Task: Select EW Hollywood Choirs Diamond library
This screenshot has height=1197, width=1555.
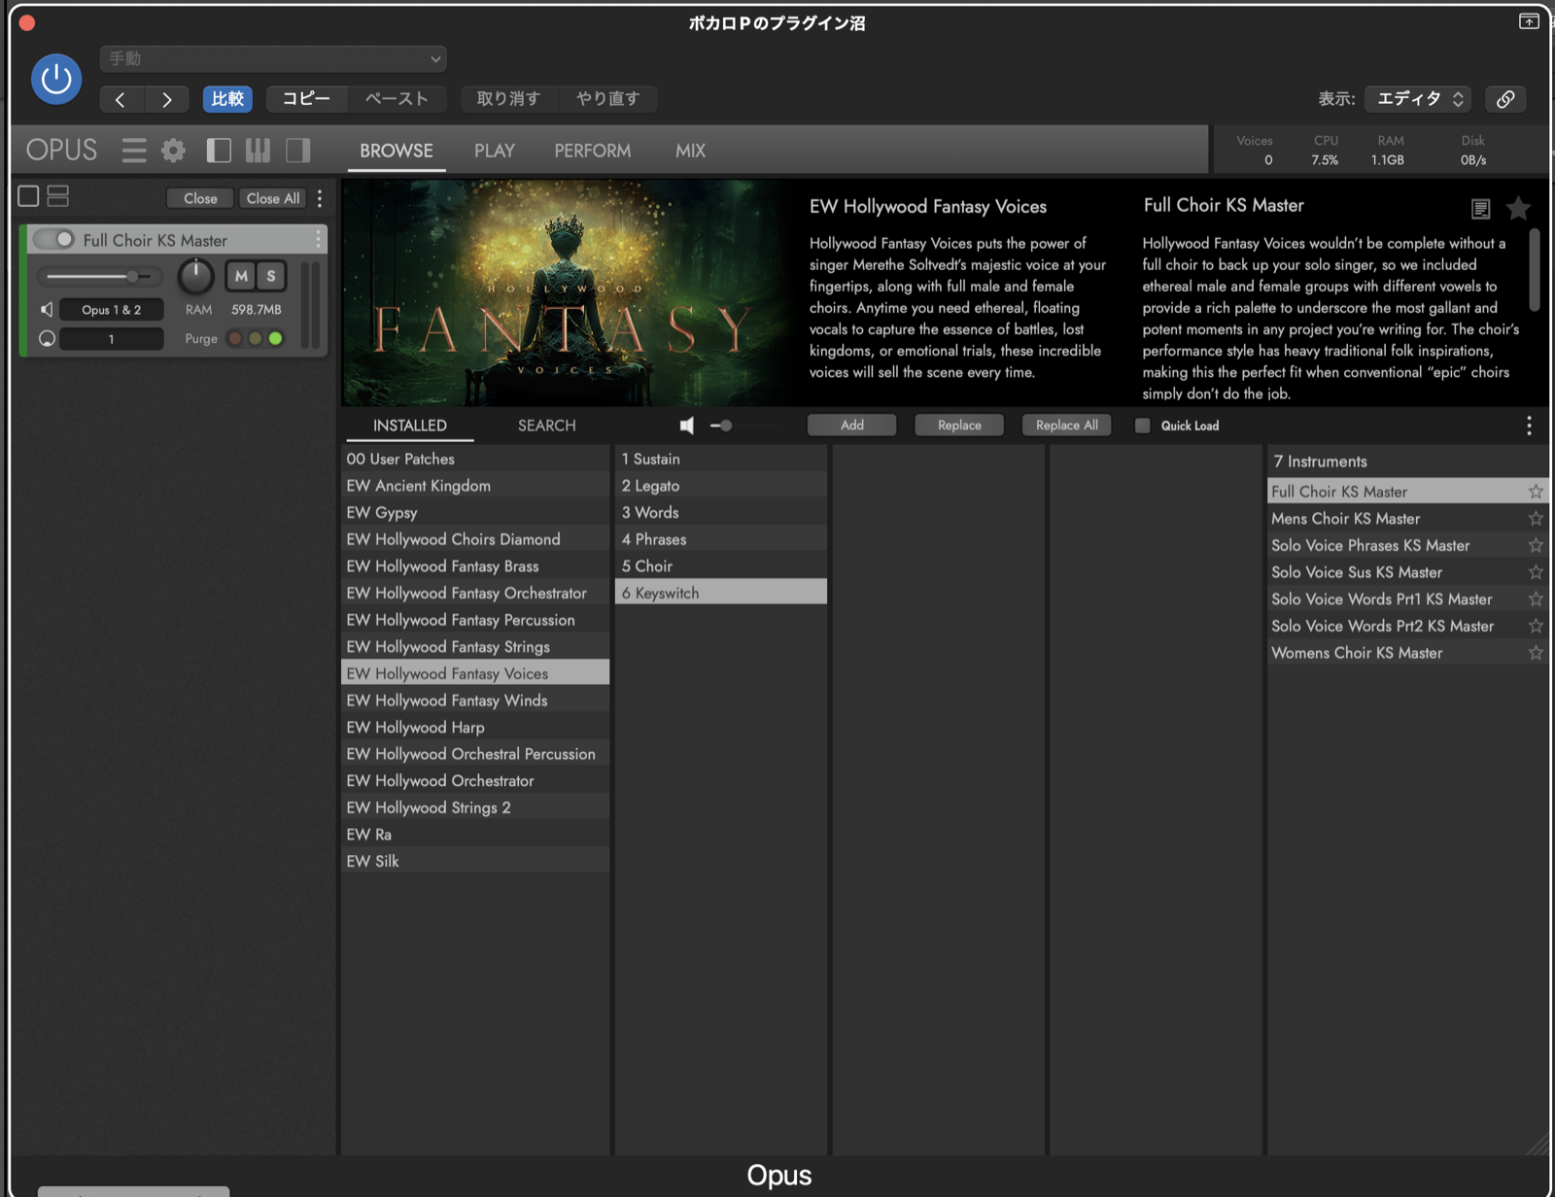Action: 475,539
